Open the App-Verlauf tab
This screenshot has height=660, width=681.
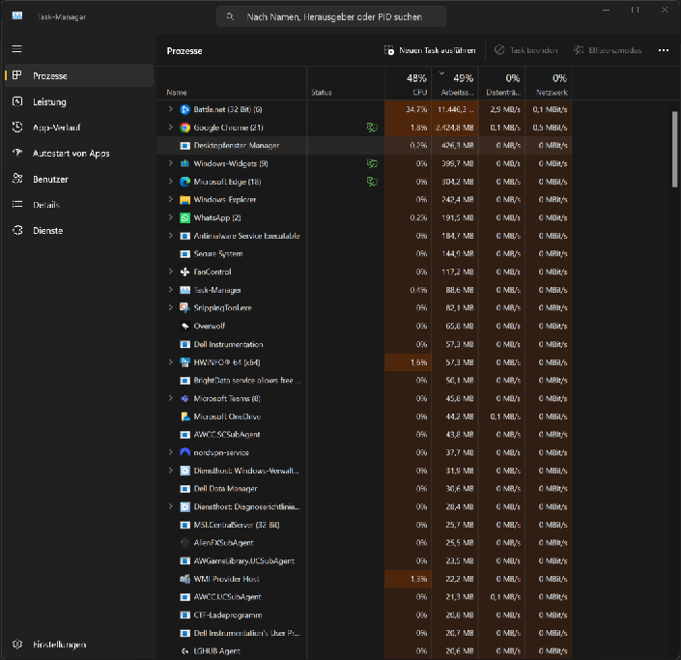[79, 128]
